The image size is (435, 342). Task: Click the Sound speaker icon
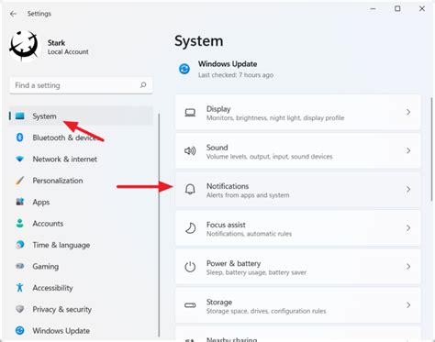190,151
